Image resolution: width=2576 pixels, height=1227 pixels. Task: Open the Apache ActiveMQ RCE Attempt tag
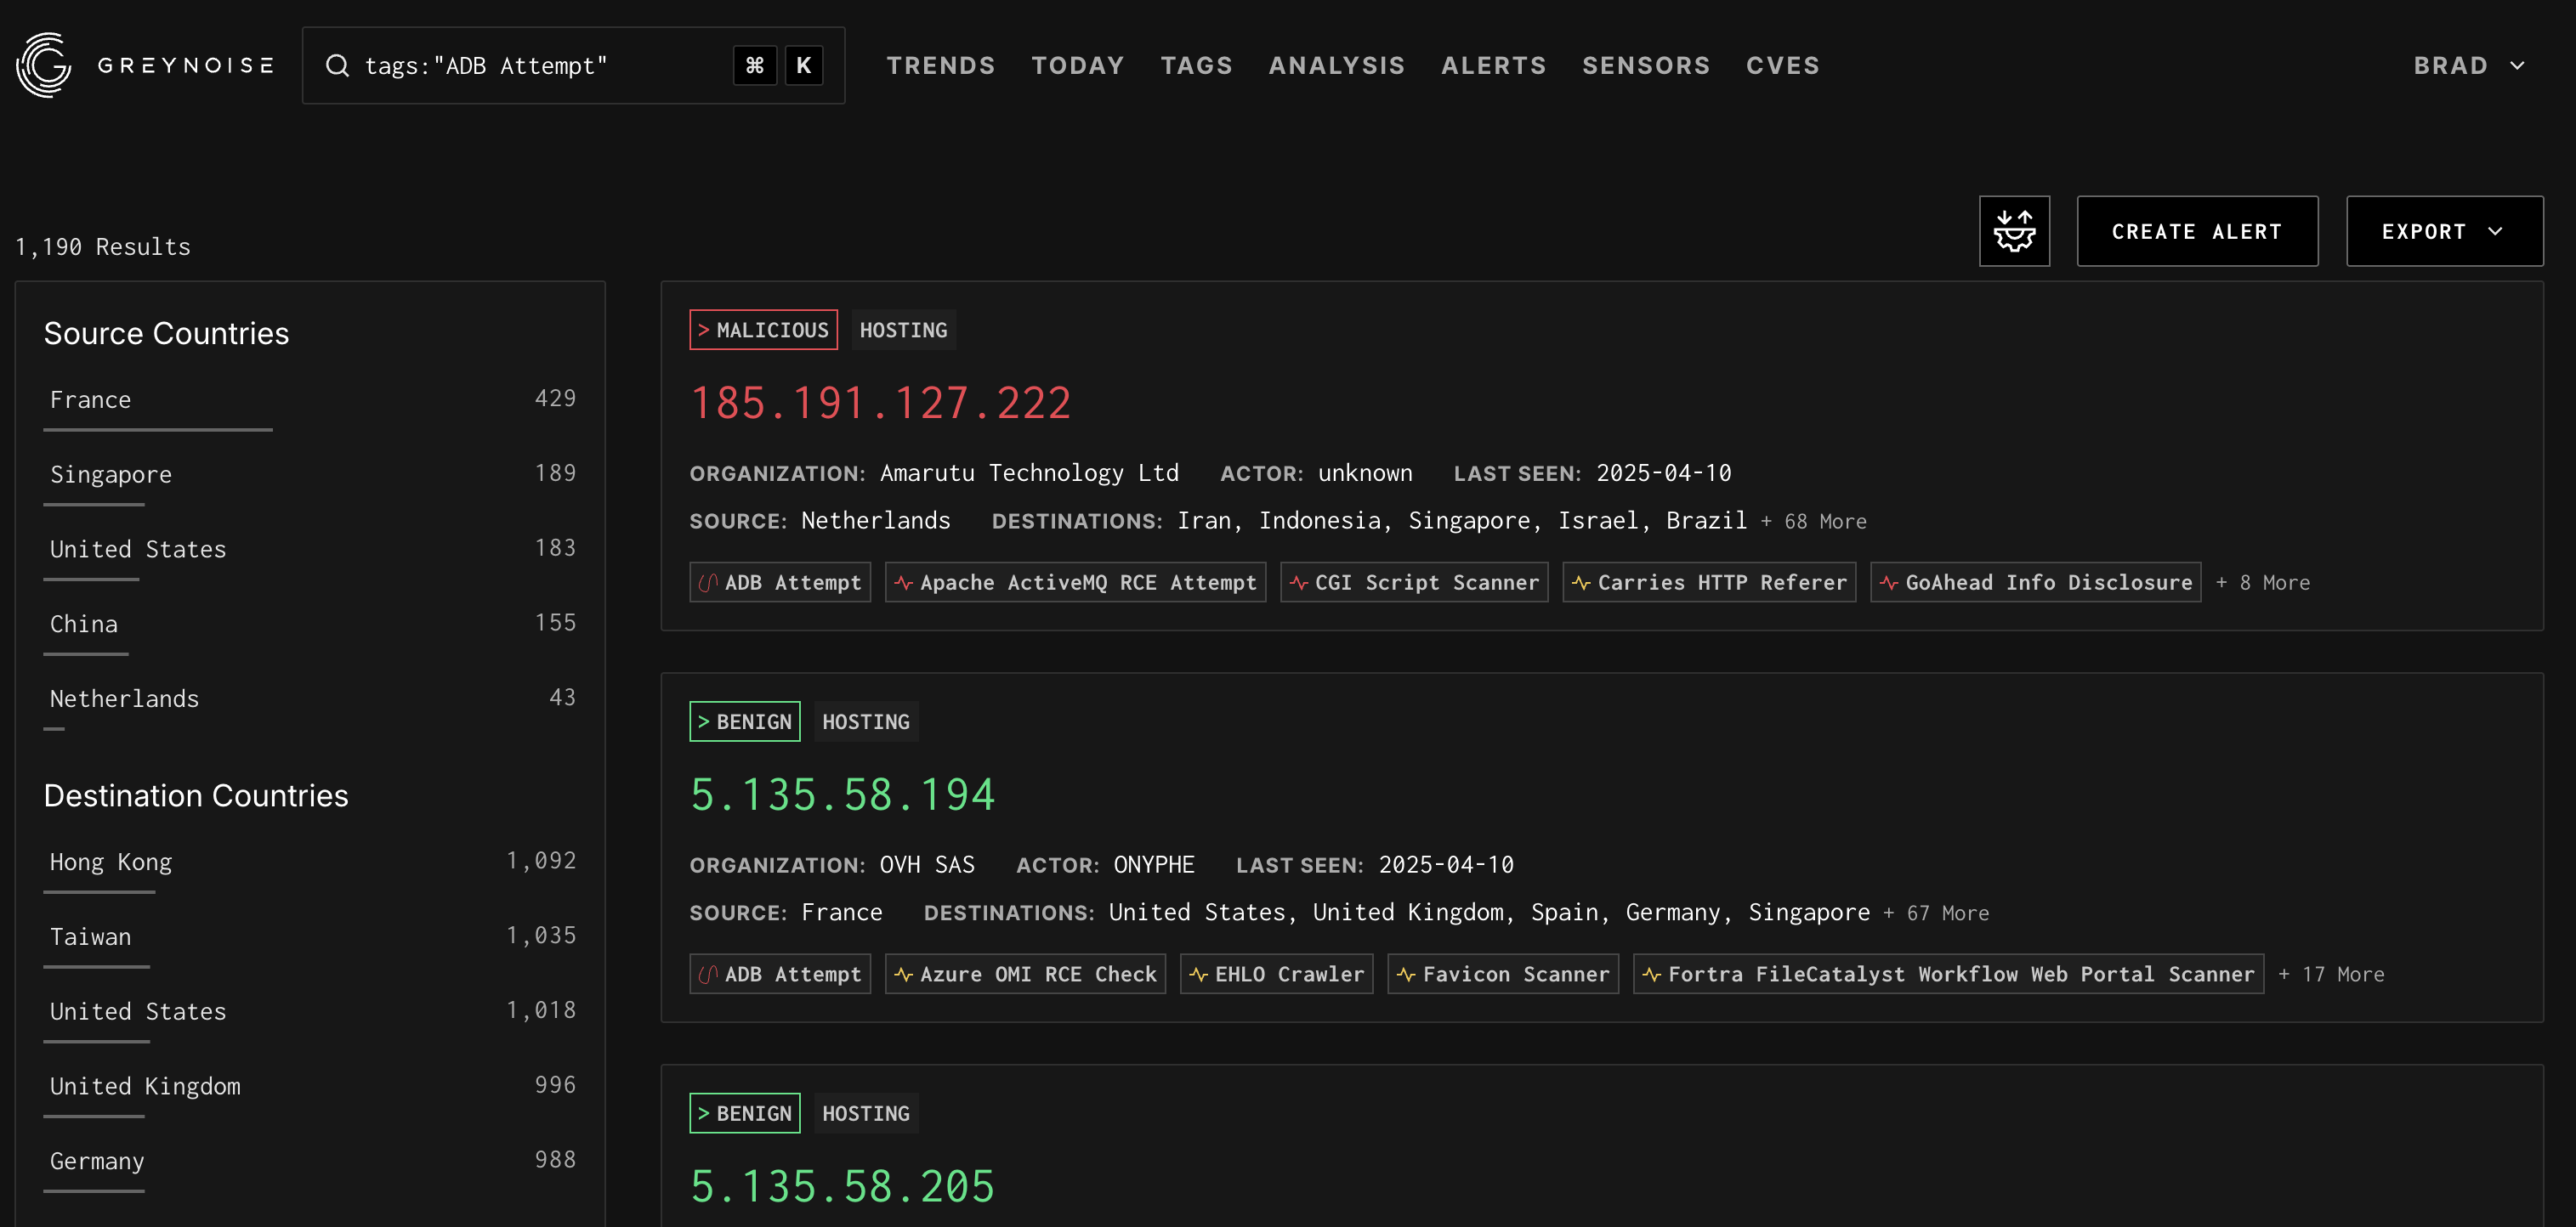[1075, 583]
